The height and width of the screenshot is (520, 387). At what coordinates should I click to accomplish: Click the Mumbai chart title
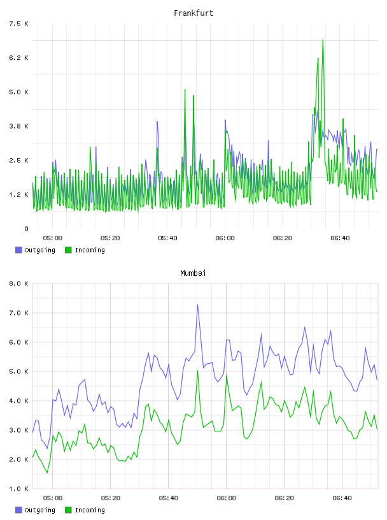(193, 273)
